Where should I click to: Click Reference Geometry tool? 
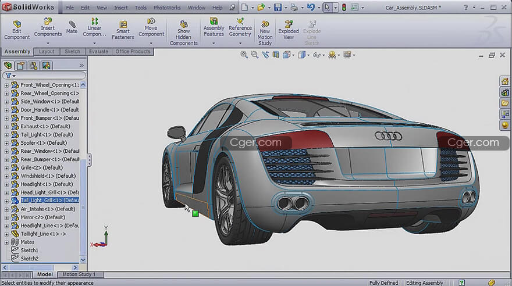(x=240, y=27)
